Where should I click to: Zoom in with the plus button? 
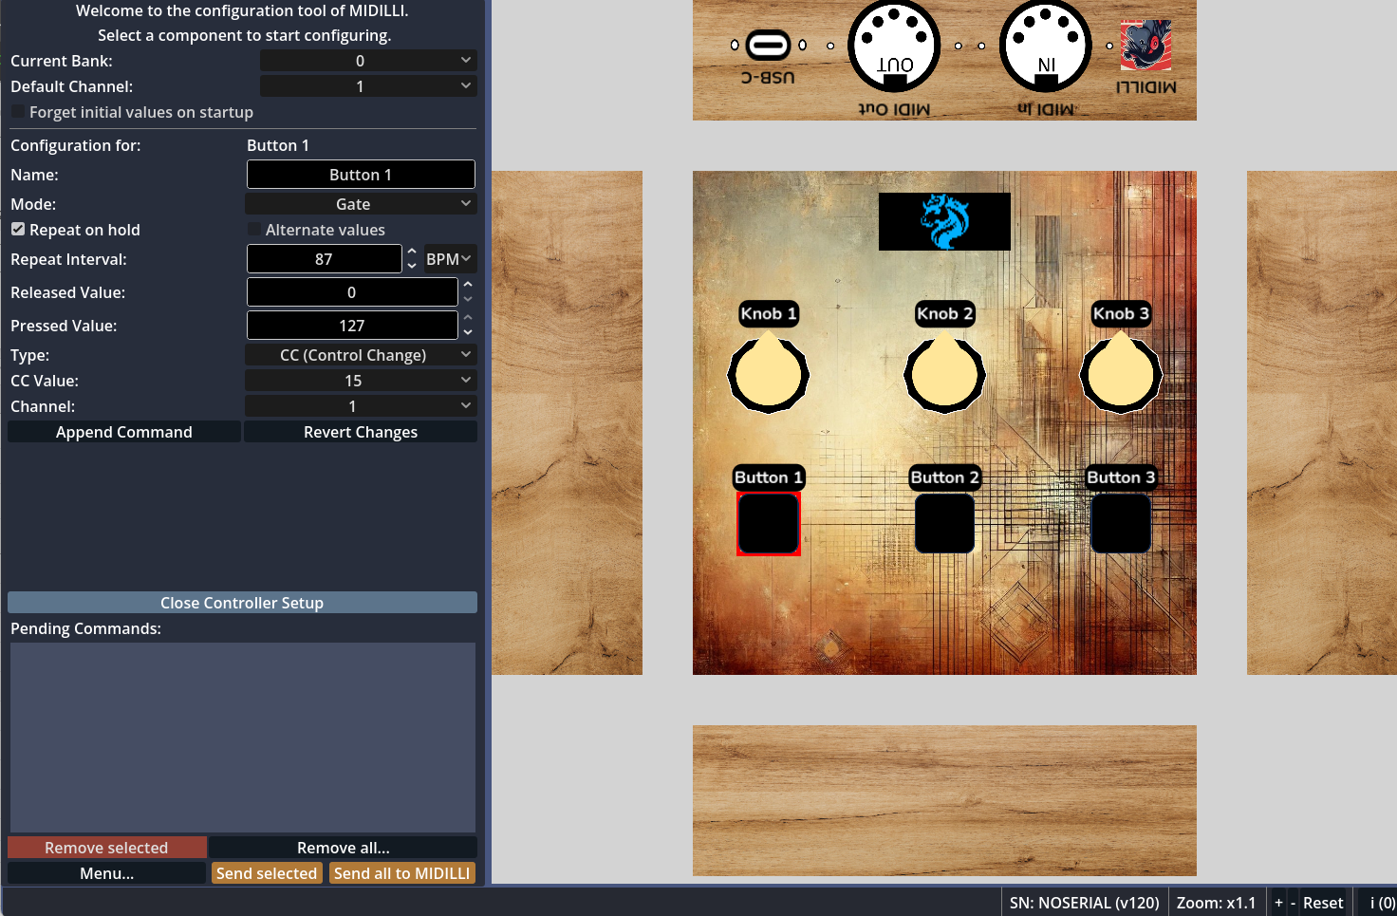click(x=1278, y=903)
